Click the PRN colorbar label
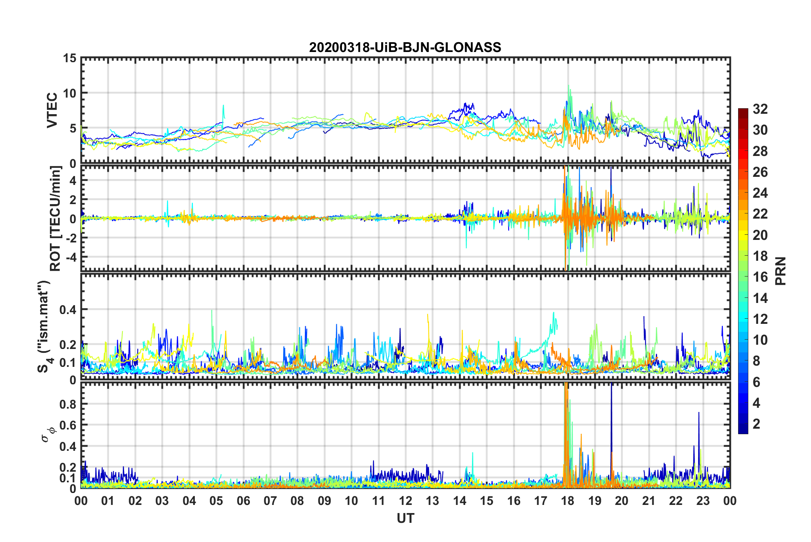 pos(781,271)
